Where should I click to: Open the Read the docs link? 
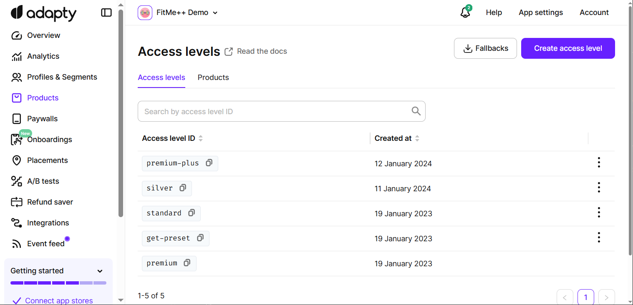262,51
